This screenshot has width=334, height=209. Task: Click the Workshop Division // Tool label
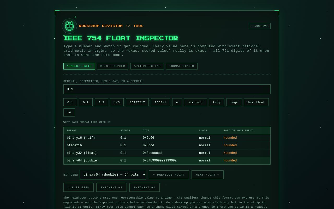111,26
